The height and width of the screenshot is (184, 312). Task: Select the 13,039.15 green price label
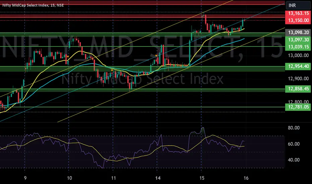pyautogui.click(x=298, y=47)
